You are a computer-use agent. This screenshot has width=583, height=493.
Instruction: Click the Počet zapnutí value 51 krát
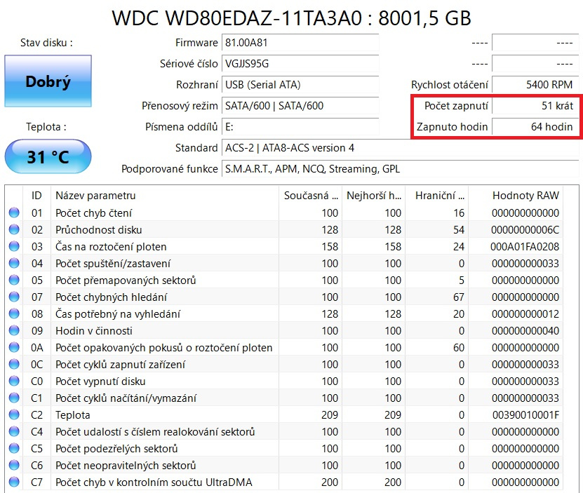click(x=535, y=106)
